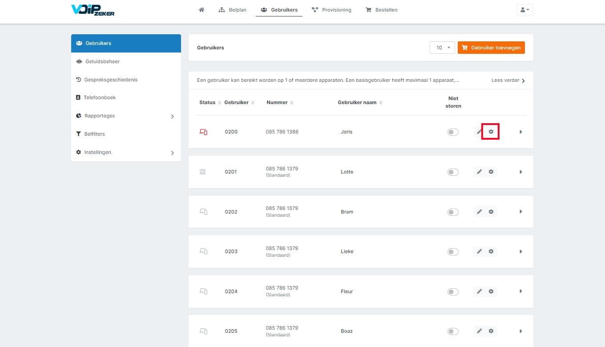Expand the Lotte user row arrow
The height and width of the screenshot is (347, 605).
coord(520,172)
